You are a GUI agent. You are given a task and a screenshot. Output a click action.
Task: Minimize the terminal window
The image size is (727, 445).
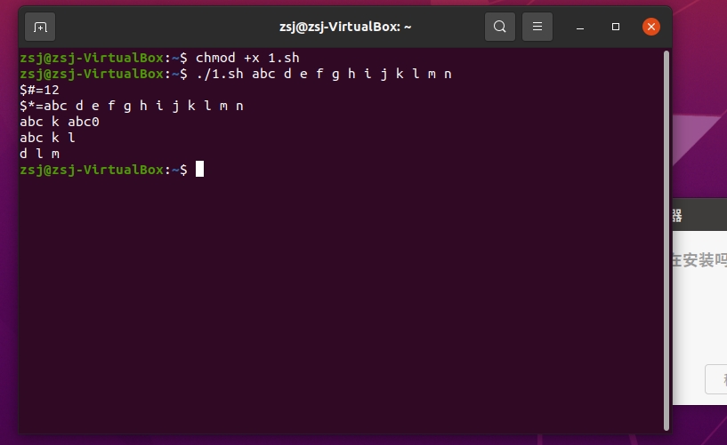click(x=580, y=28)
